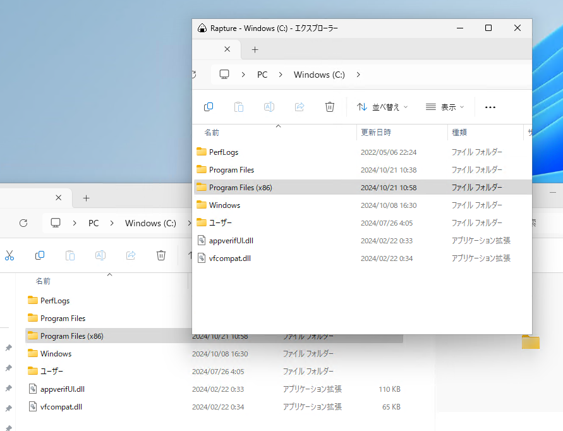
Task: Maximize the Rapture window
Action: (x=488, y=28)
